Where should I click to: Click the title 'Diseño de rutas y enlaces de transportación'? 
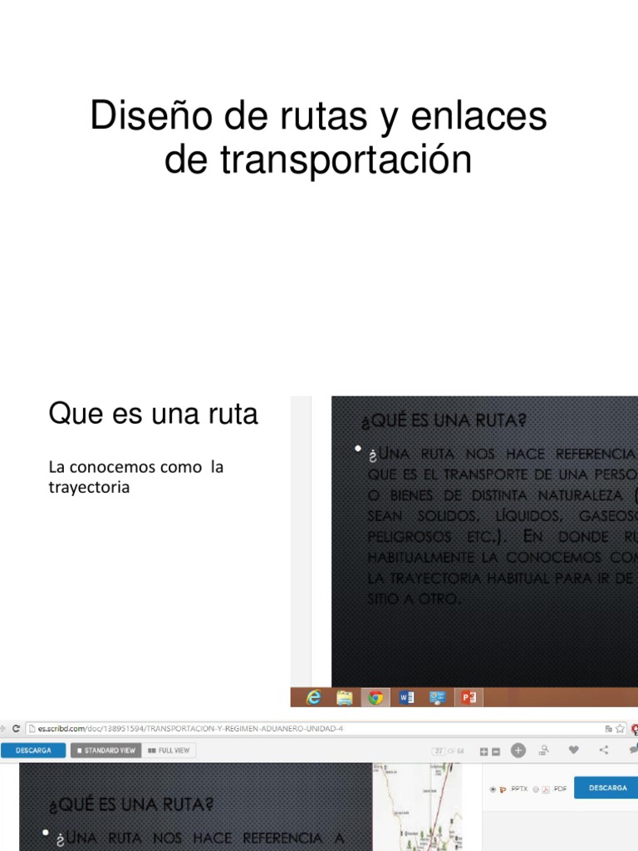point(318,137)
